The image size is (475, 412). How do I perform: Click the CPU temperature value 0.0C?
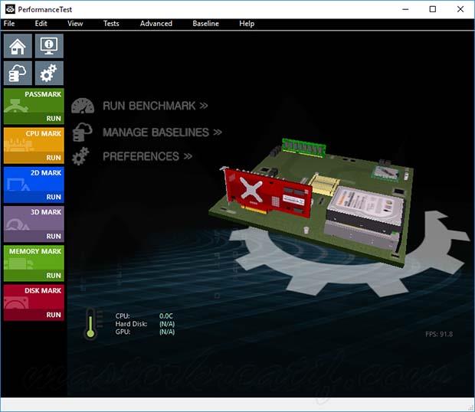click(166, 316)
